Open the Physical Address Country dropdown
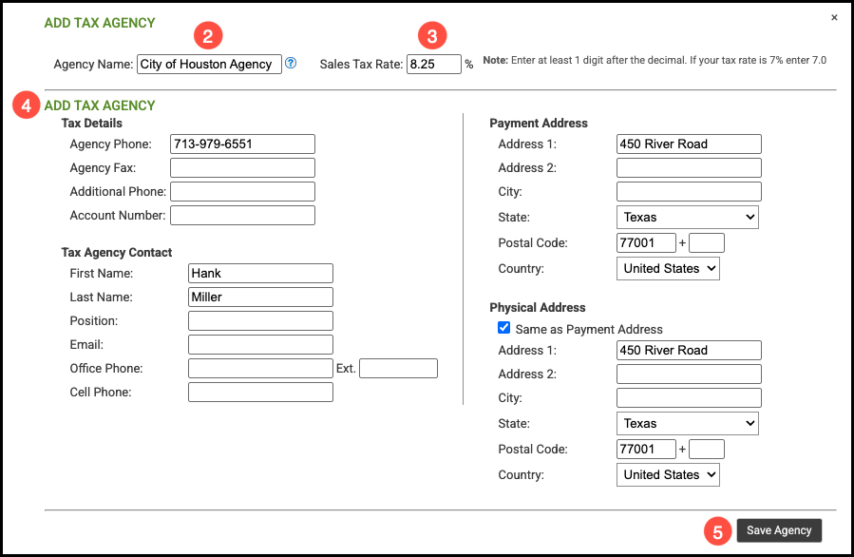Screen dimensions: 854x557 coord(668,474)
